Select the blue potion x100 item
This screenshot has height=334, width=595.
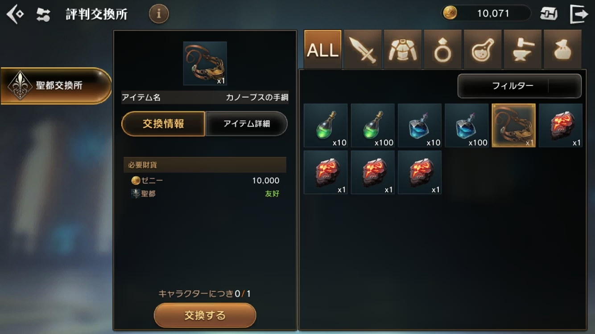467,126
